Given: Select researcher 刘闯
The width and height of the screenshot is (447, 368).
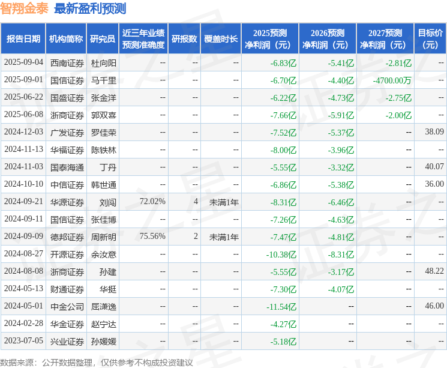Looking at the screenshot, I should pos(108,202).
